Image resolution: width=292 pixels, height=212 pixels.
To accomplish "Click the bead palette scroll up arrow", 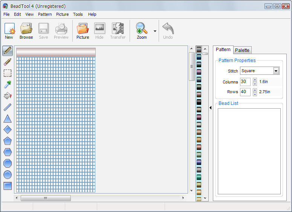I will pyautogui.click(x=205, y=49).
